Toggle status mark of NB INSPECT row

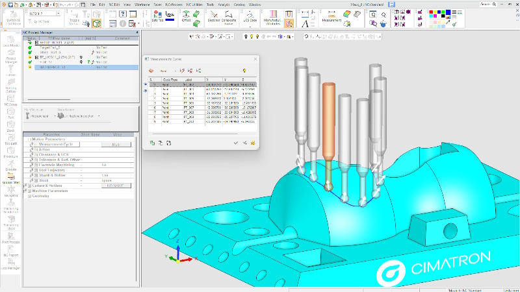pyautogui.click(x=30, y=67)
